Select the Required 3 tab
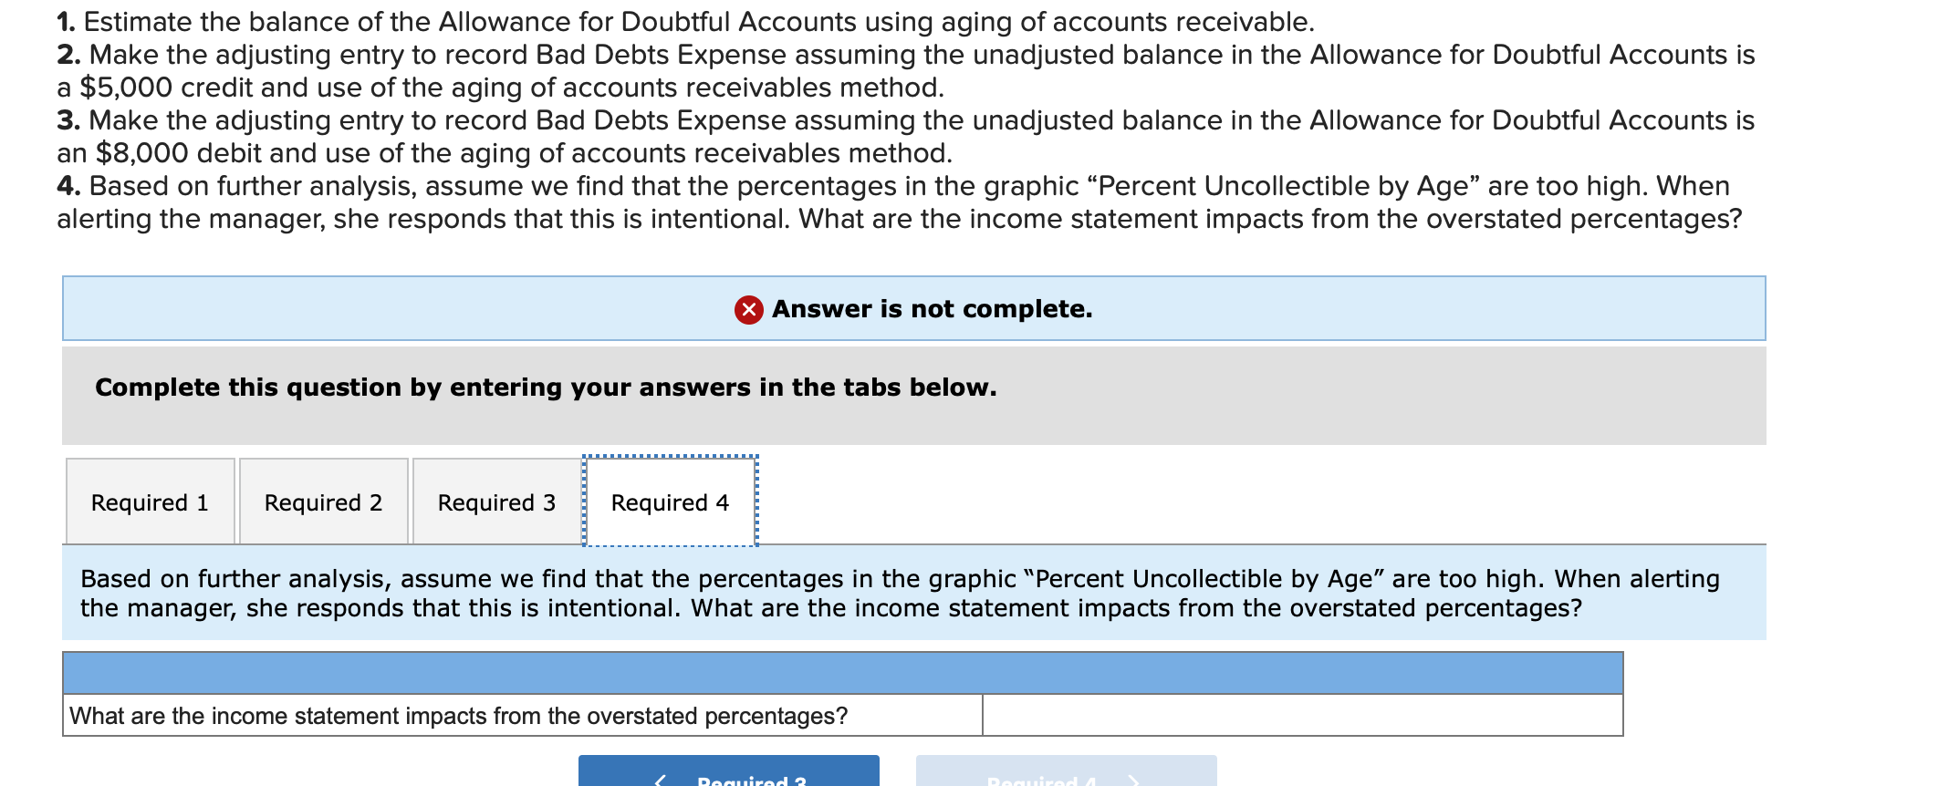The image size is (1949, 786). (496, 502)
